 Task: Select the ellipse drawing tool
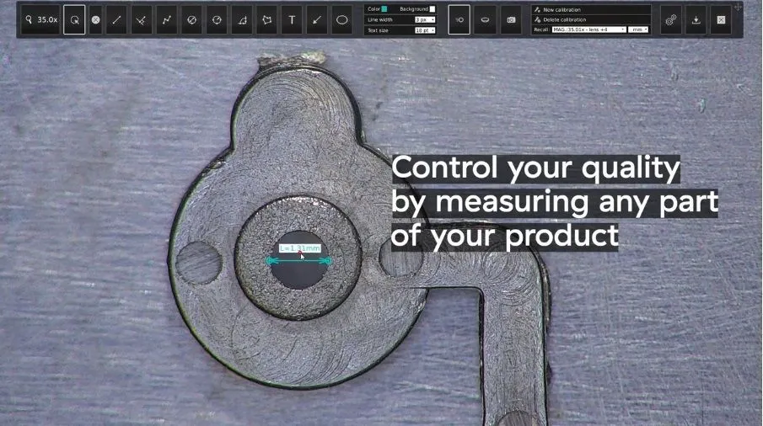tap(341, 19)
